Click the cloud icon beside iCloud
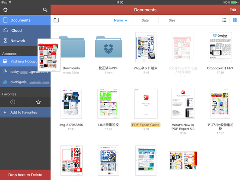The height and width of the screenshot is (180, 240). (x=5, y=30)
